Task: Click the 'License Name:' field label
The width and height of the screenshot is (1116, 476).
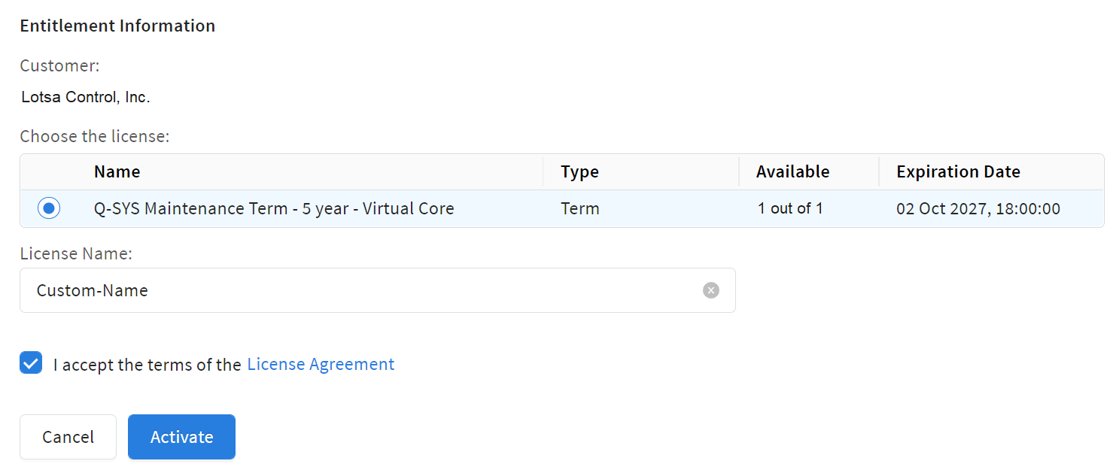Action: (76, 253)
